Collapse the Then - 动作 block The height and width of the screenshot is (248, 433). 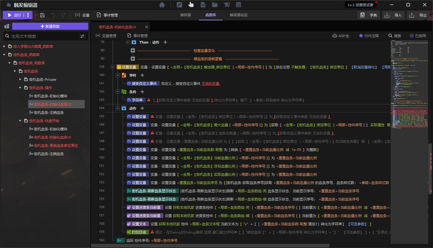point(128,42)
